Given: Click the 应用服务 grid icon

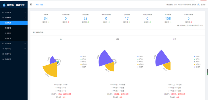Looking at the screenshot, I should click(3, 18).
